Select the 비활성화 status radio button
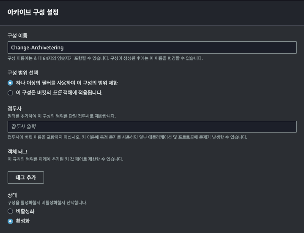 click(x=11, y=211)
